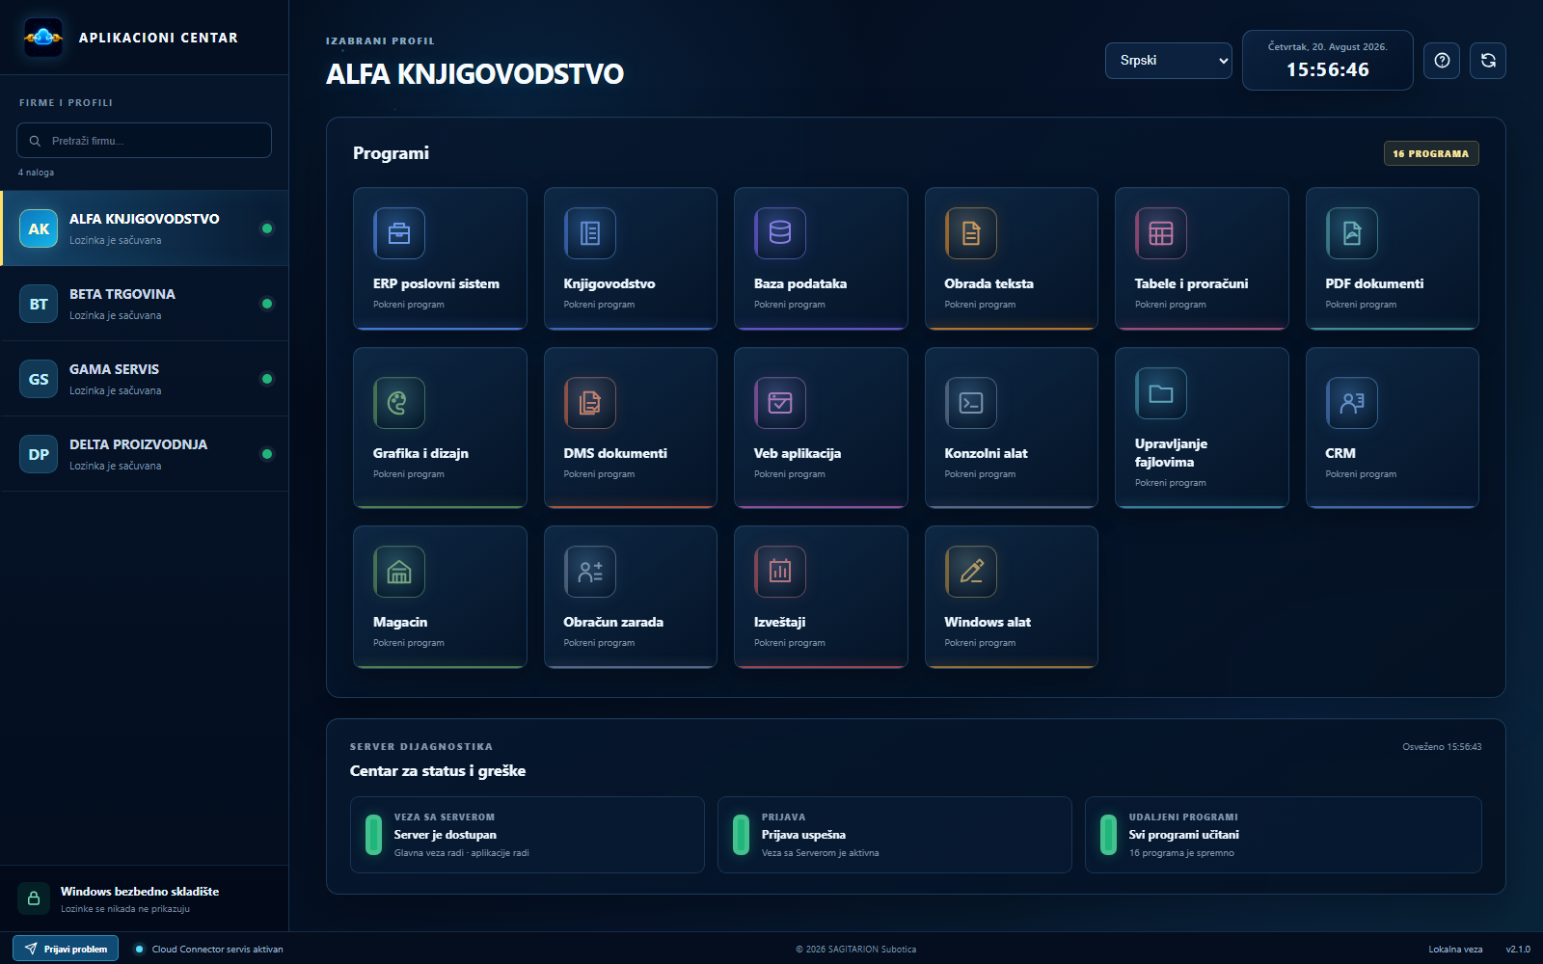Click the Obrada teksta document icon
The image size is (1543, 964).
pyautogui.click(x=971, y=233)
